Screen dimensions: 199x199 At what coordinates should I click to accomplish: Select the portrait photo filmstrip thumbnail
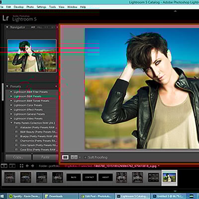tap(169, 178)
